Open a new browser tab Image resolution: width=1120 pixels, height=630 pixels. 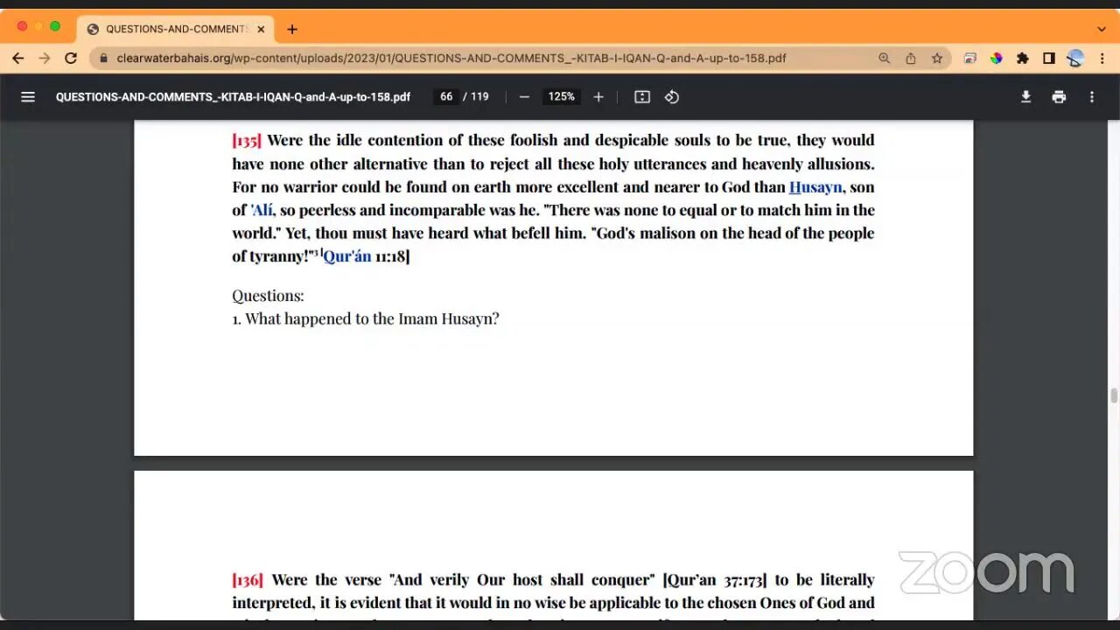point(292,29)
